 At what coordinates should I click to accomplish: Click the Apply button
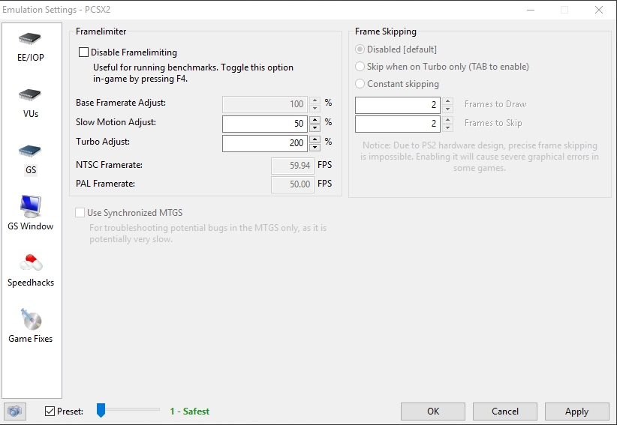coord(577,412)
